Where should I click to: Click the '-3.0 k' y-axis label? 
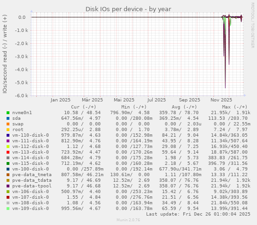22,56
